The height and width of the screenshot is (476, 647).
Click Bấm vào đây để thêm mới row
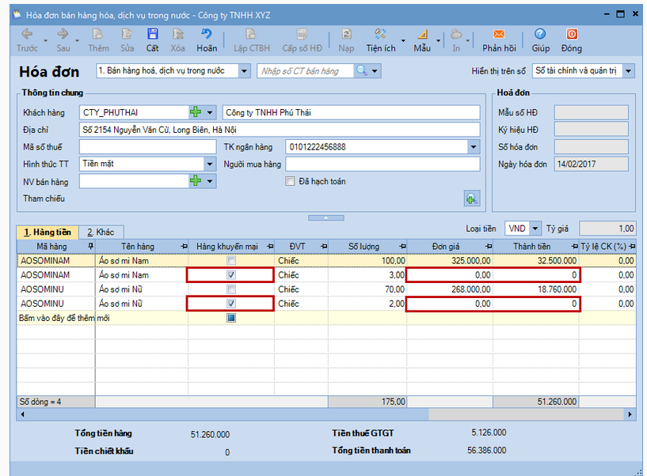point(326,318)
